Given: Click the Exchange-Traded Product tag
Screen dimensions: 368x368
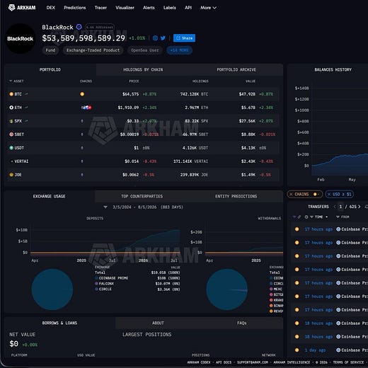Looking at the screenshot, I should (93, 50).
